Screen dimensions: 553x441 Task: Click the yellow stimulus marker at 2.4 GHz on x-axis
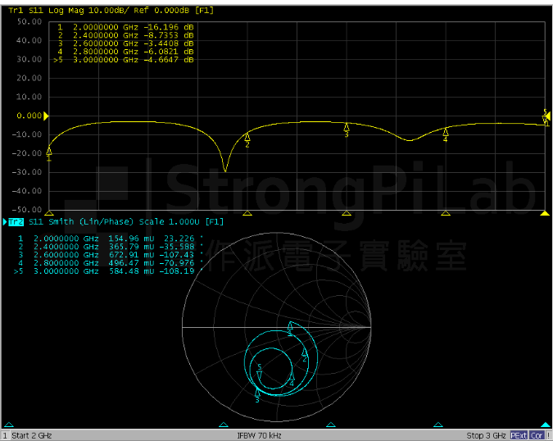(x=247, y=213)
